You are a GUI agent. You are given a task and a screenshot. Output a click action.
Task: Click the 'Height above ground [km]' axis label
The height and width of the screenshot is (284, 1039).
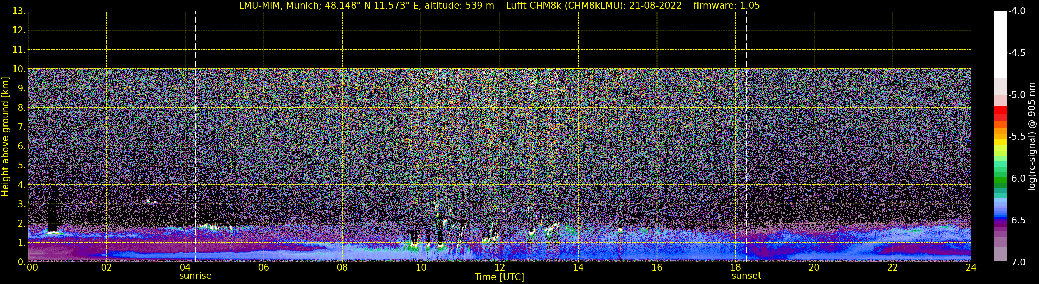pos(5,137)
